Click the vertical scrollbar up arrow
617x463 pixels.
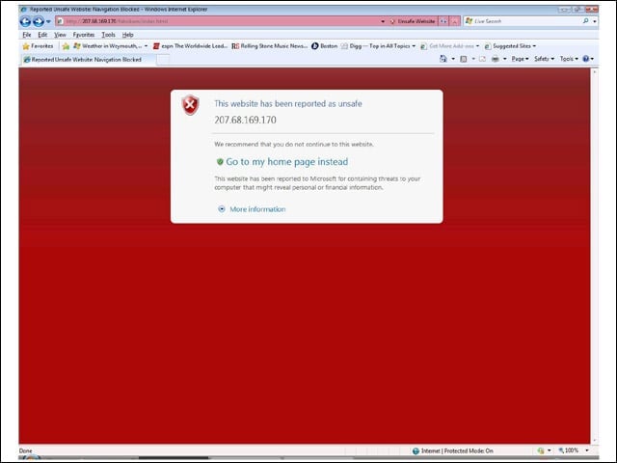click(594, 71)
